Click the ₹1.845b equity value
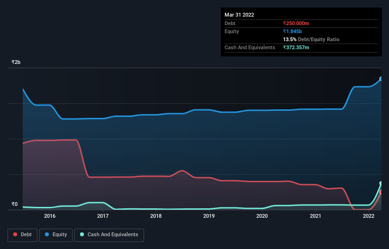 tap(292, 31)
